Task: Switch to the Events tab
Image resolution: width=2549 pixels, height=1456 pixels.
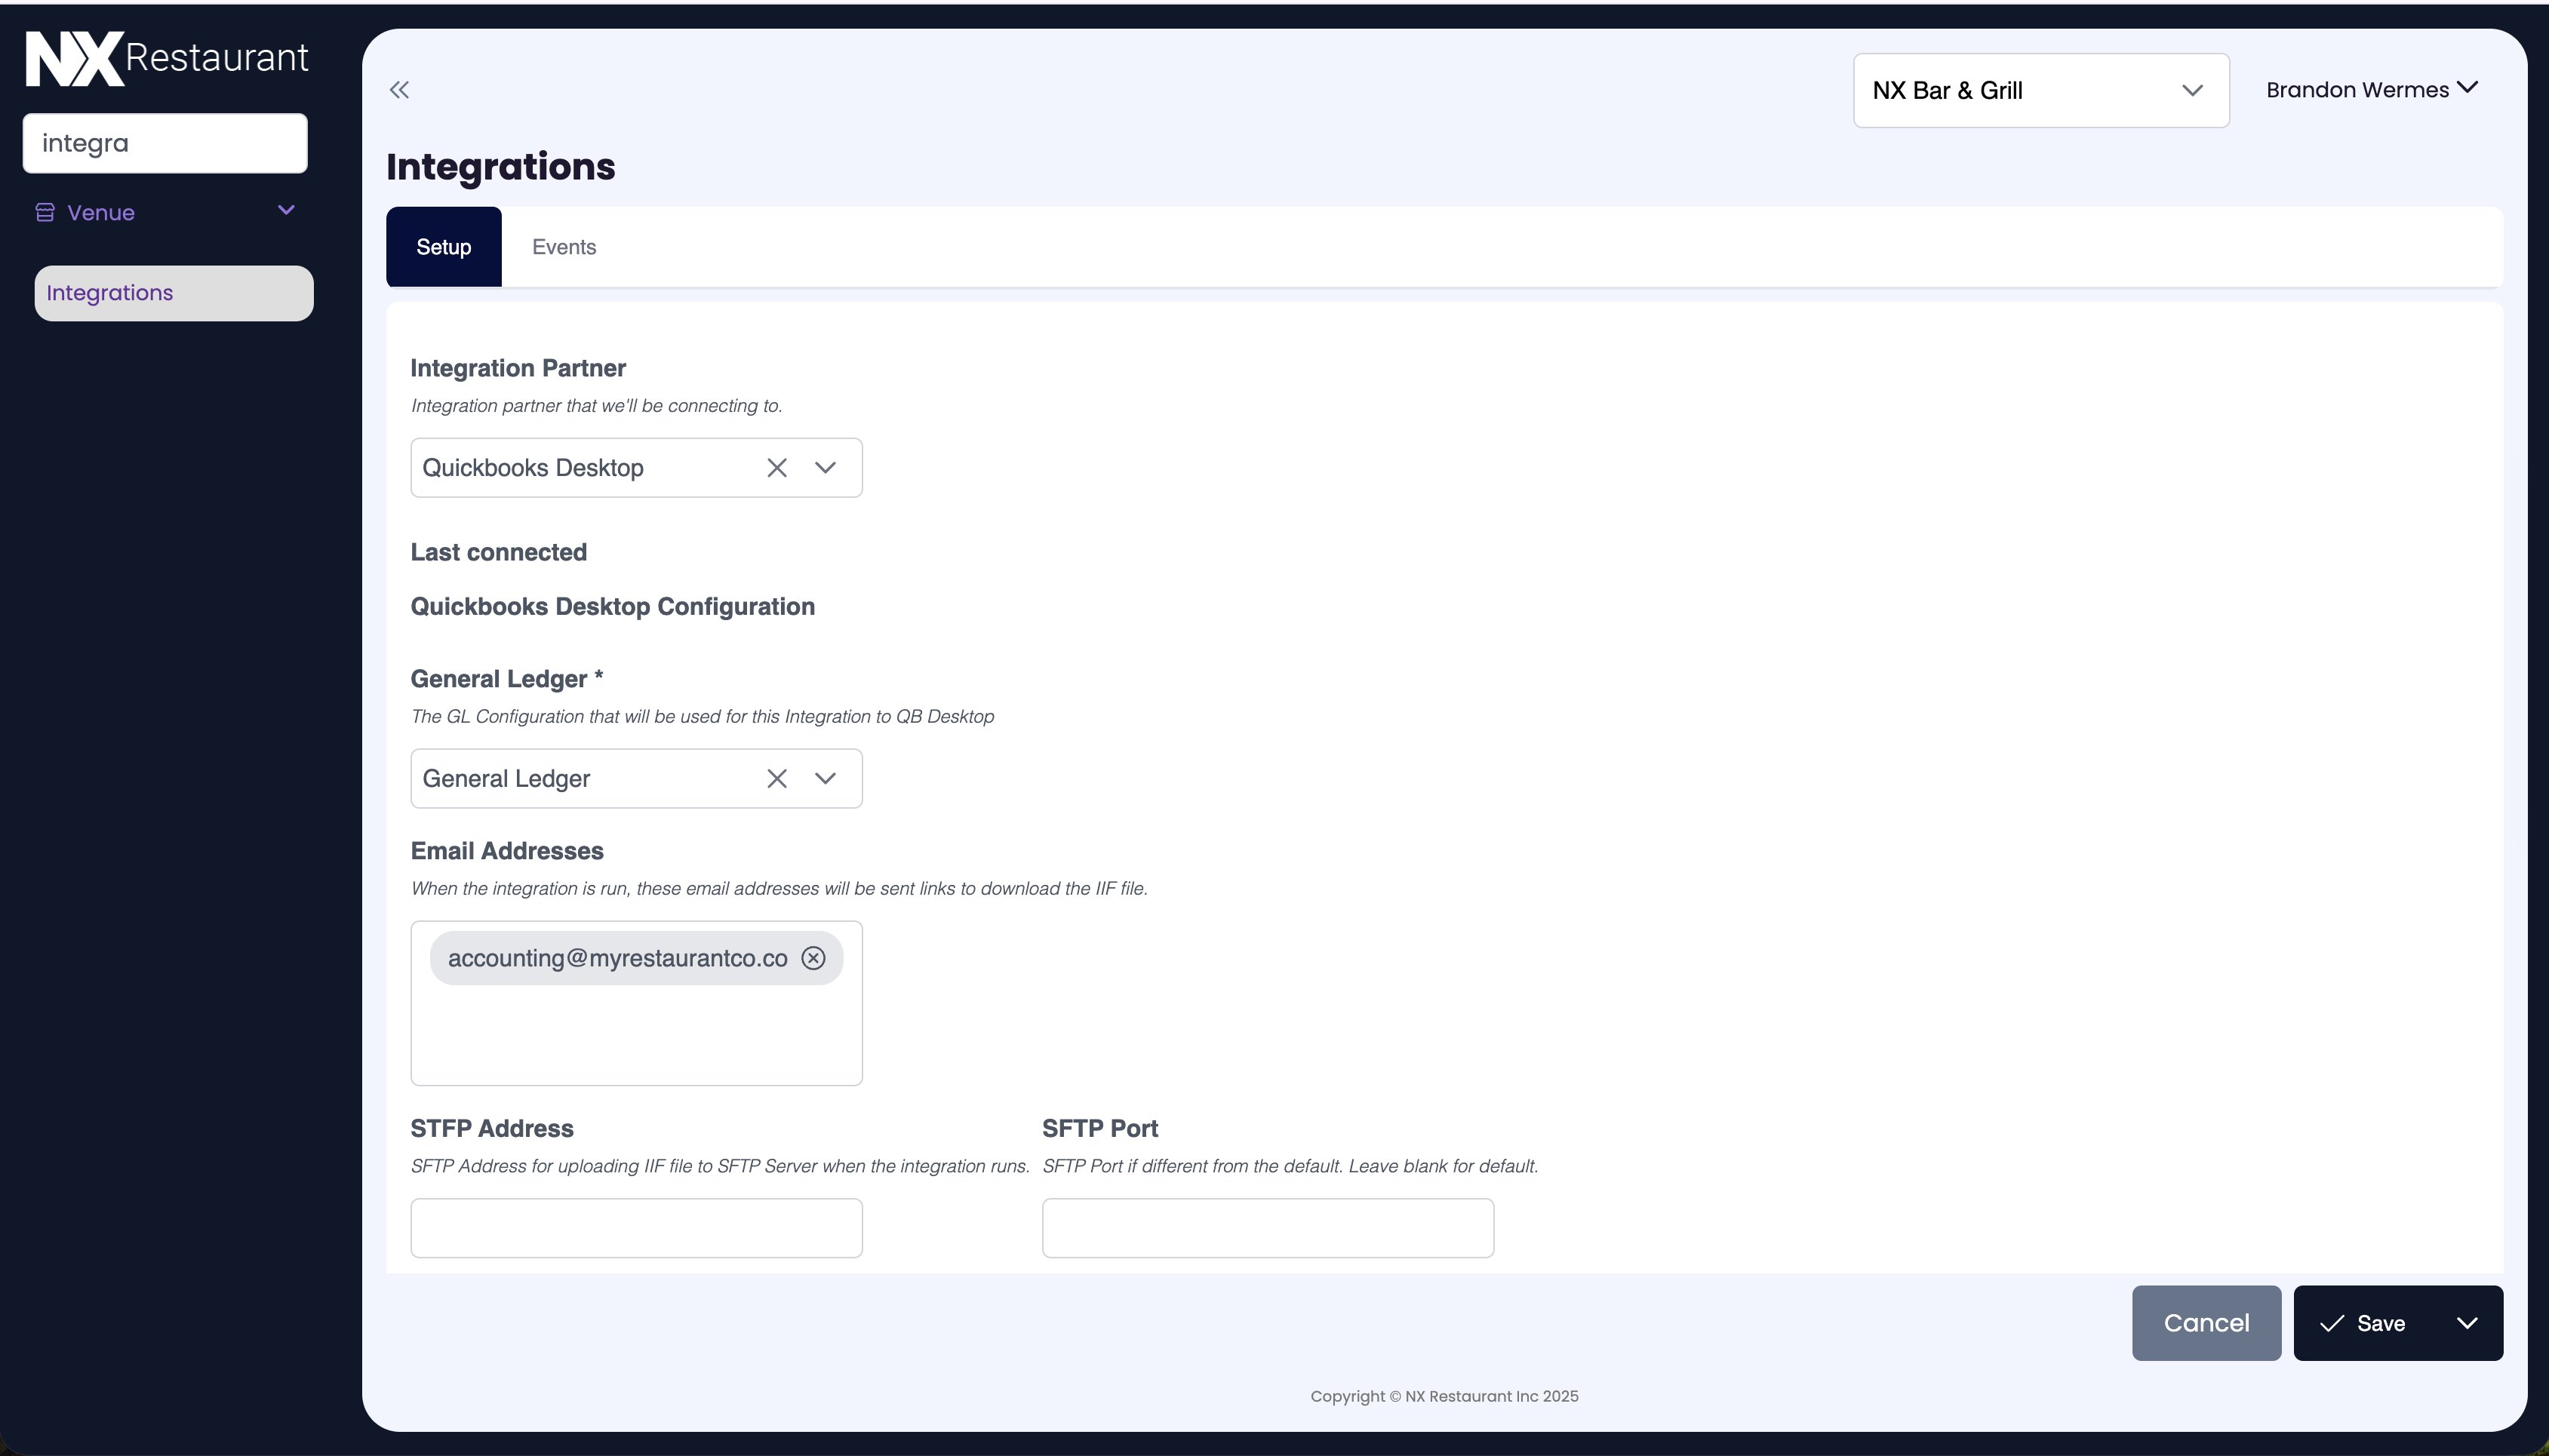Action: pyautogui.click(x=564, y=247)
